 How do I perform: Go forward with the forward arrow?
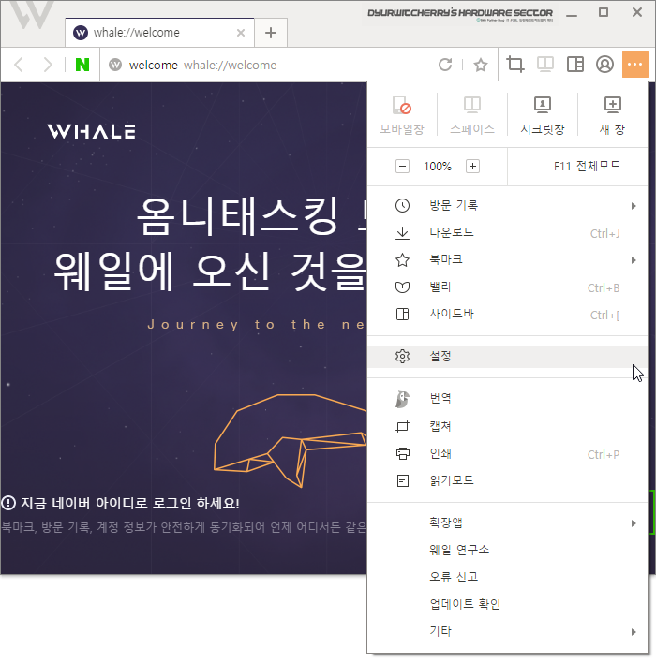[48, 65]
